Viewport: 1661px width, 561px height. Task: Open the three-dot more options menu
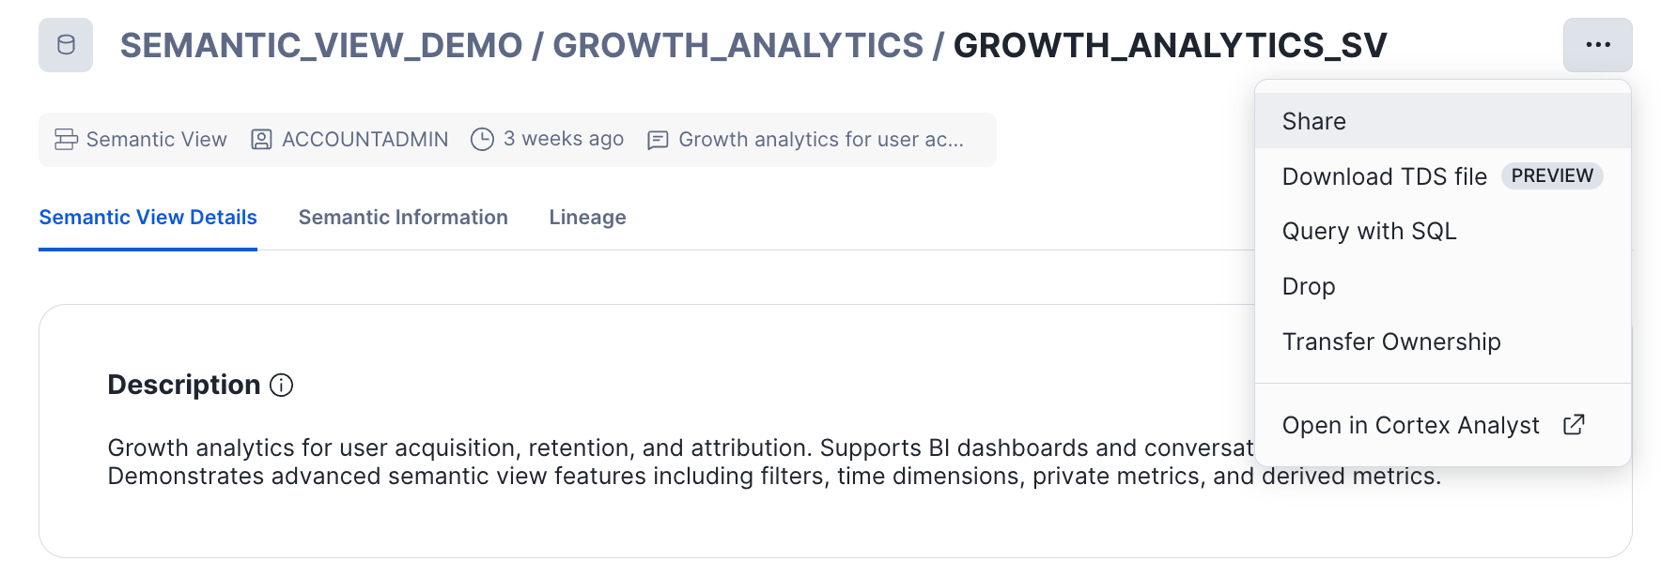[x=1597, y=45]
